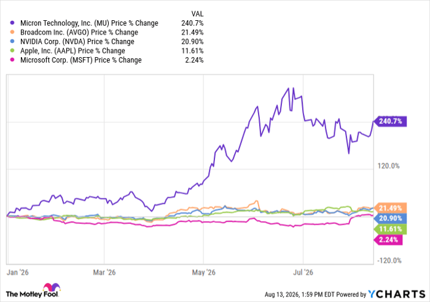
Task: Click the green 11.61% value flag
Action: [x=390, y=229]
